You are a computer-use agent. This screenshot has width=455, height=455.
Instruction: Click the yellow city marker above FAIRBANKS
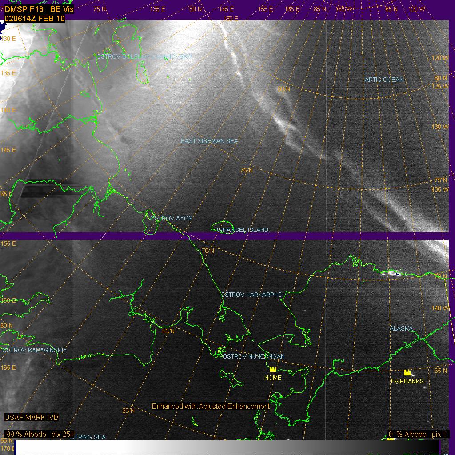pyautogui.click(x=407, y=372)
